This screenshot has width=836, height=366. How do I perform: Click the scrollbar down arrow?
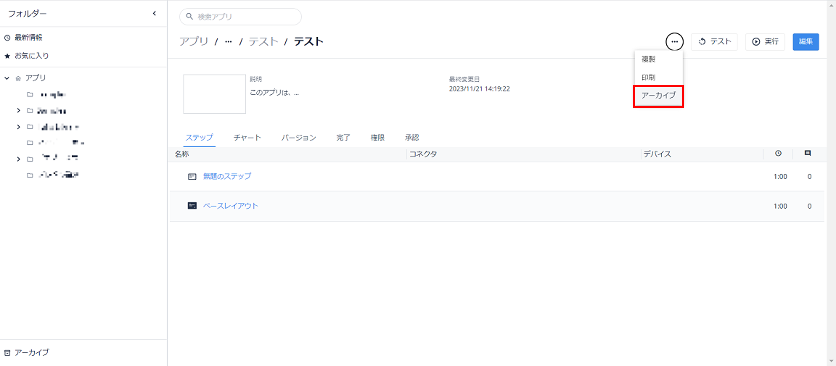(832, 361)
